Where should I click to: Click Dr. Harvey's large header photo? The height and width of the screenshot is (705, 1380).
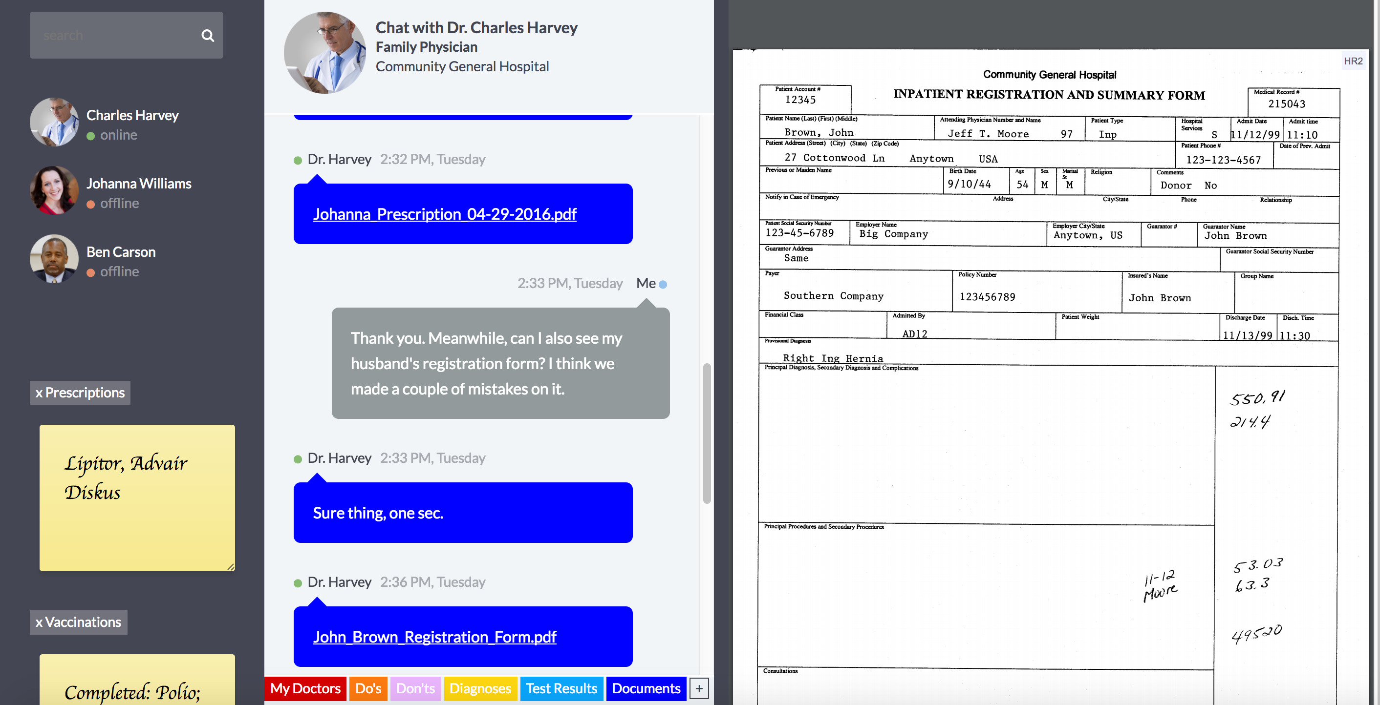pyautogui.click(x=324, y=53)
